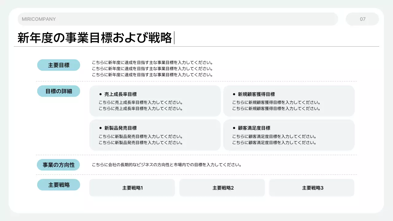Click the bullet icon beside 顧客満足度目標
Image resolution: width=393 pixels, height=221 pixels.
(234, 128)
